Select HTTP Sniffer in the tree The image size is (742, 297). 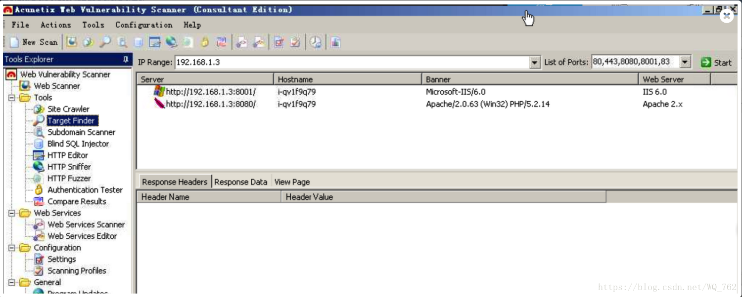69,167
